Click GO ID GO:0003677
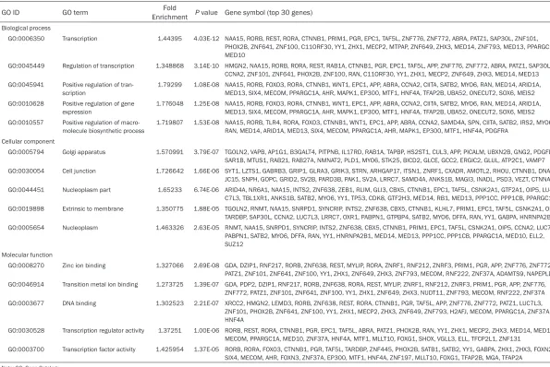Viewport: 550px width, 367px height. pyautogui.click(x=26, y=303)
